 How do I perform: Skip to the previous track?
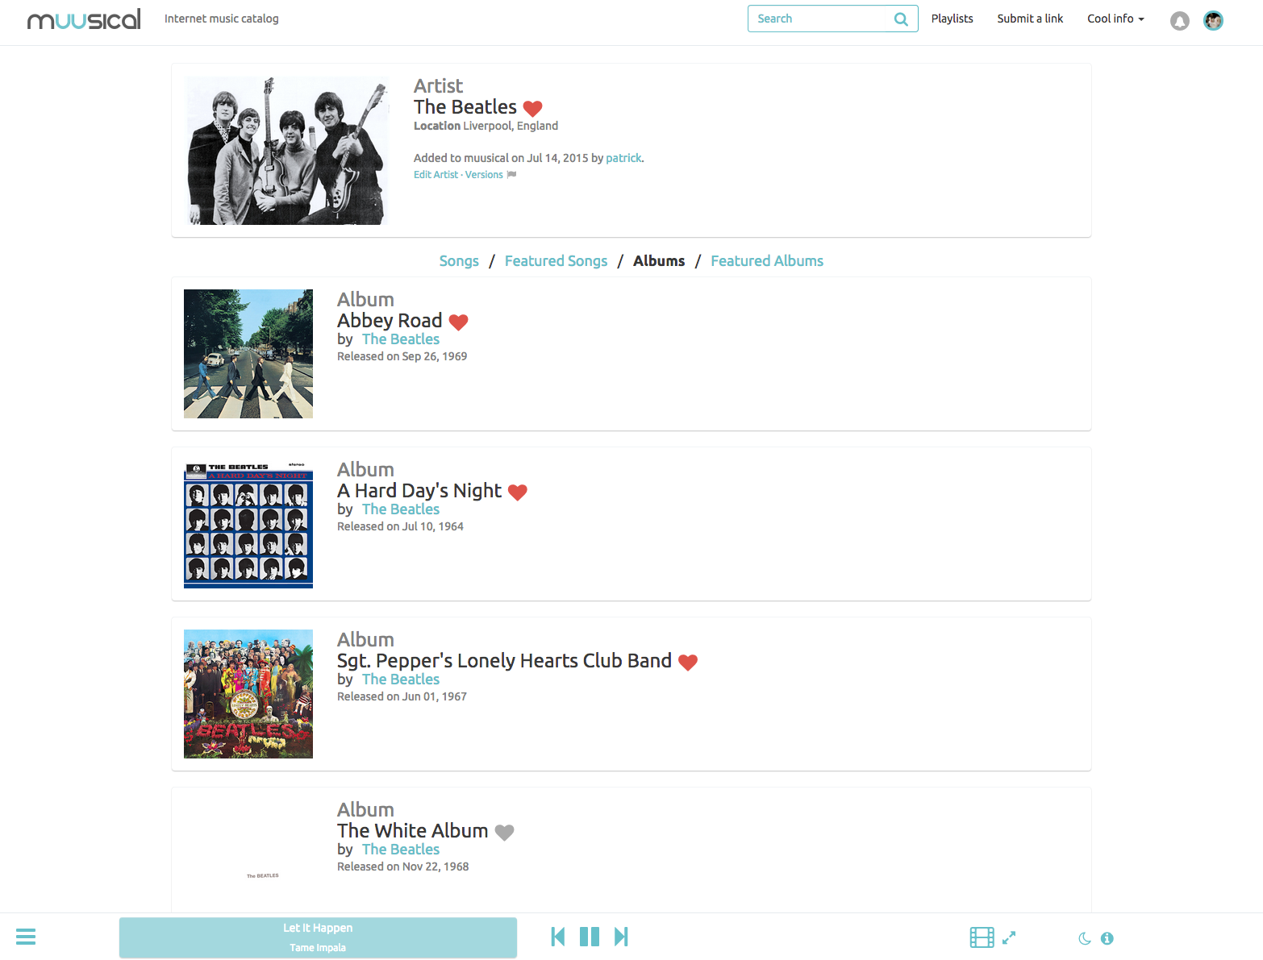click(x=557, y=937)
